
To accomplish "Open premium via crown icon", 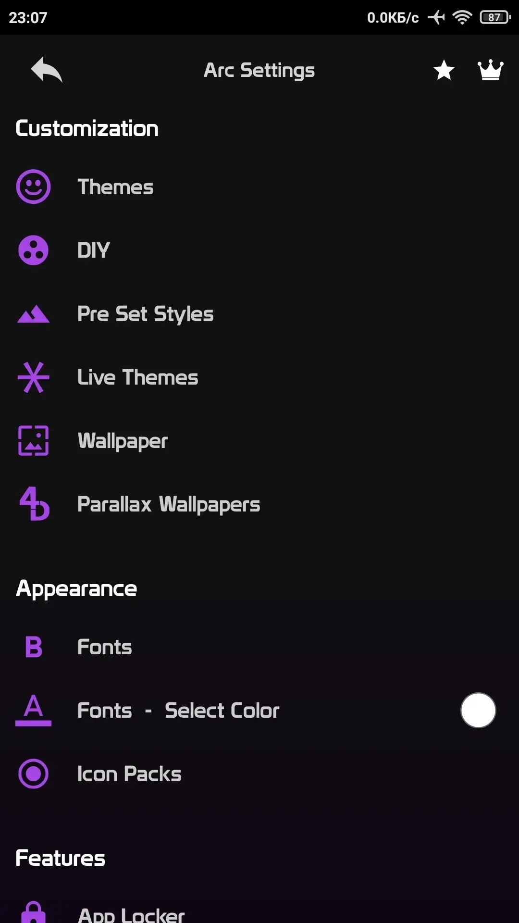I will coord(491,70).
